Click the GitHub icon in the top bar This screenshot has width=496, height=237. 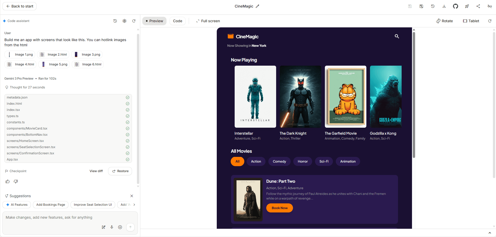click(x=455, y=6)
